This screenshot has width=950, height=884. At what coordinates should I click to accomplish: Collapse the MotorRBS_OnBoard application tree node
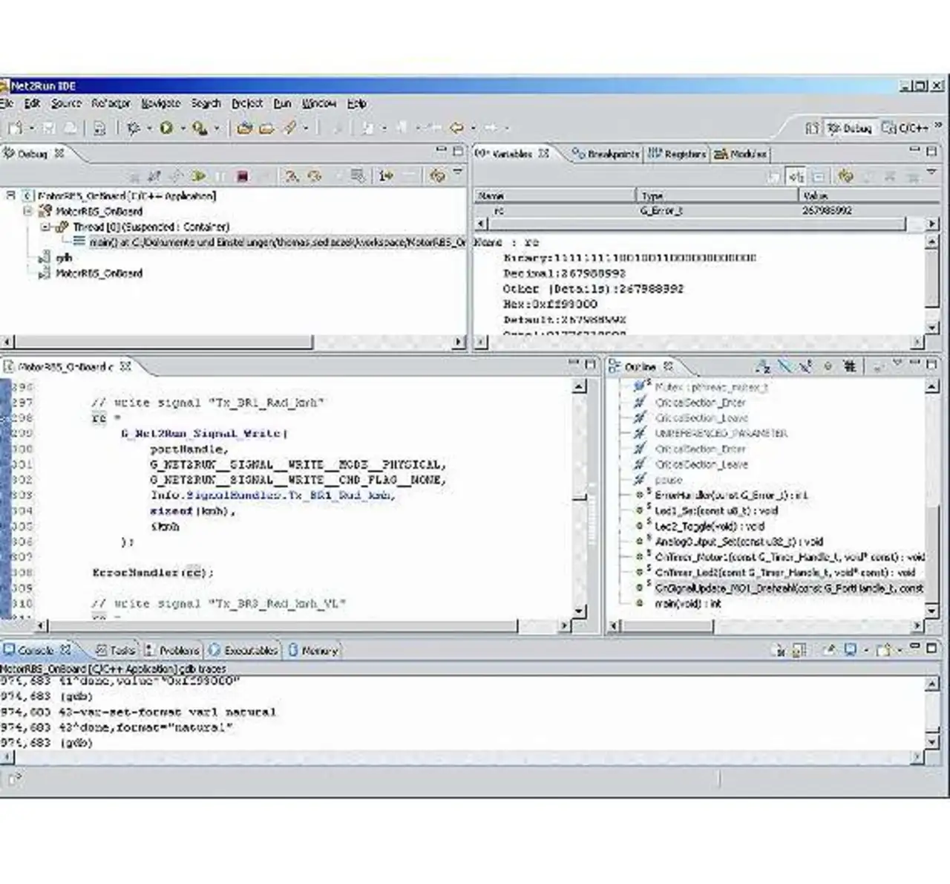tap(10, 195)
